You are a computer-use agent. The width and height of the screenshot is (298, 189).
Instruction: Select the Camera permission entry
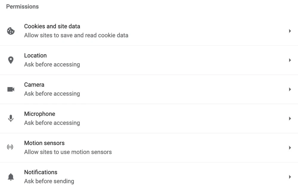pos(34,85)
